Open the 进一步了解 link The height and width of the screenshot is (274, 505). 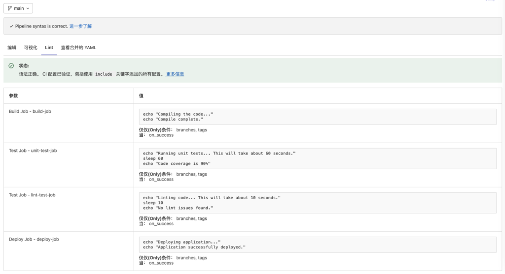tap(80, 27)
